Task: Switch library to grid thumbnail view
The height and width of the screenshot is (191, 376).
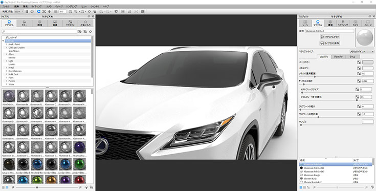Action: click(7, 187)
